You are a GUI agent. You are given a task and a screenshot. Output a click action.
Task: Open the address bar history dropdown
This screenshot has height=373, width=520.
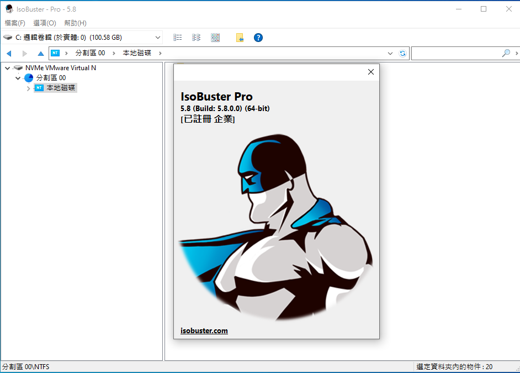click(x=390, y=53)
